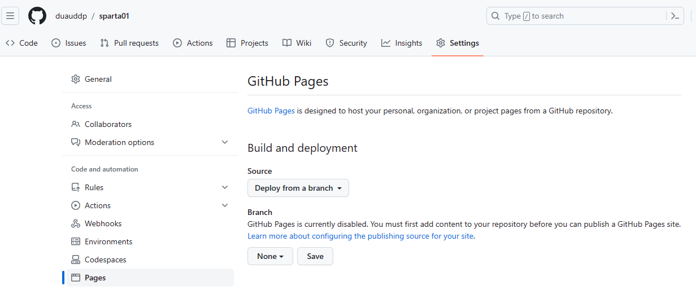Click the Code tab brackets icon
696x290 pixels.
pyautogui.click(x=10, y=43)
